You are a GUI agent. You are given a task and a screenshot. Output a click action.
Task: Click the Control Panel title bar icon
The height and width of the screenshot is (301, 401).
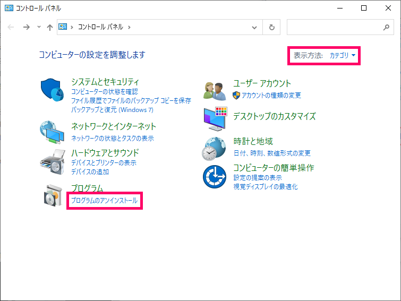pyautogui.click(x=9, y=8)
